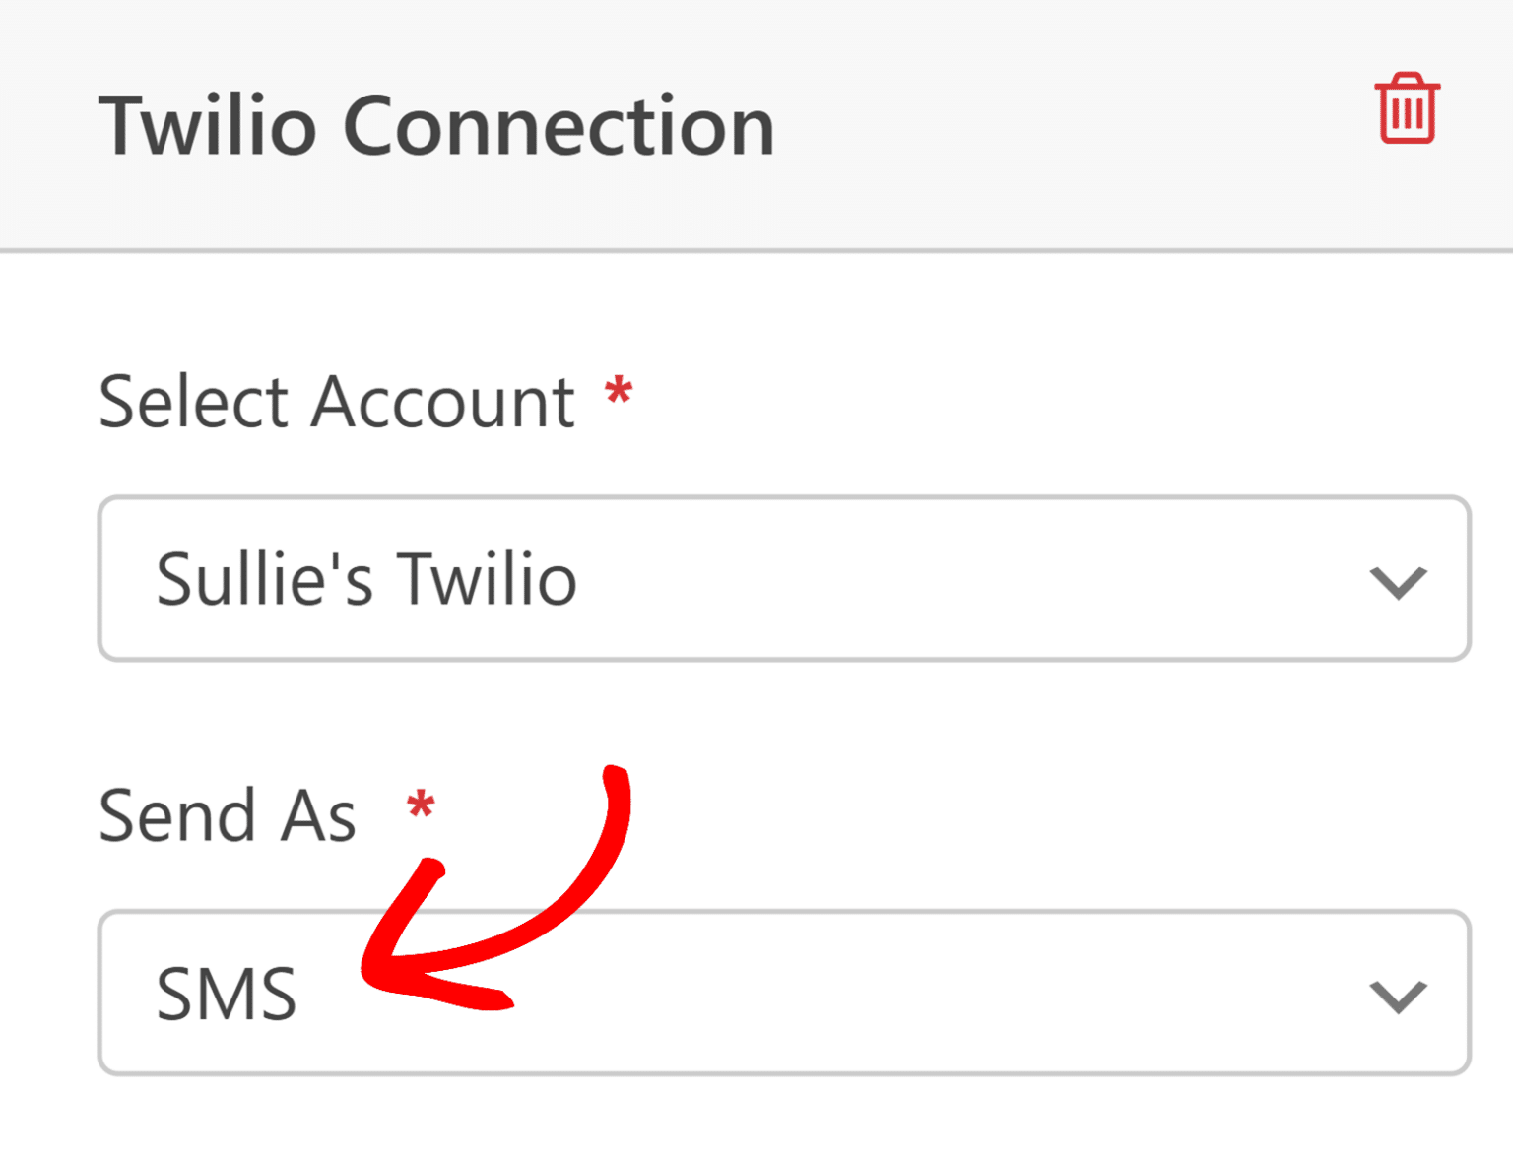Screen dimensions: 1513x1159
Task: Click the text Sullie's Twilio
Action: point(367,580)
